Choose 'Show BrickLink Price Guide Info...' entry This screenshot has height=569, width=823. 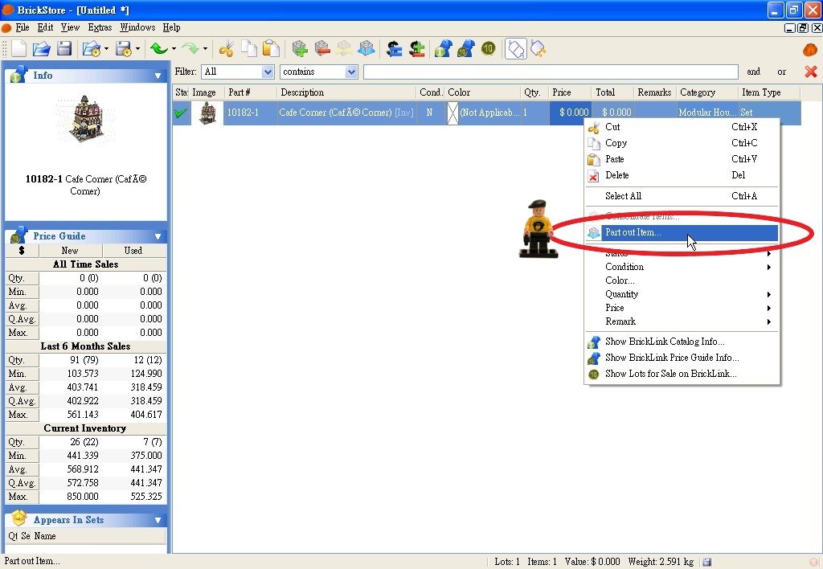[x=682, y=358]
